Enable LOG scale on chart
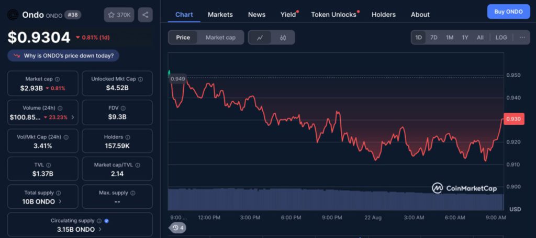Viewport: 536px width, 238px height. pyautogui.click(x=501, y=38)
